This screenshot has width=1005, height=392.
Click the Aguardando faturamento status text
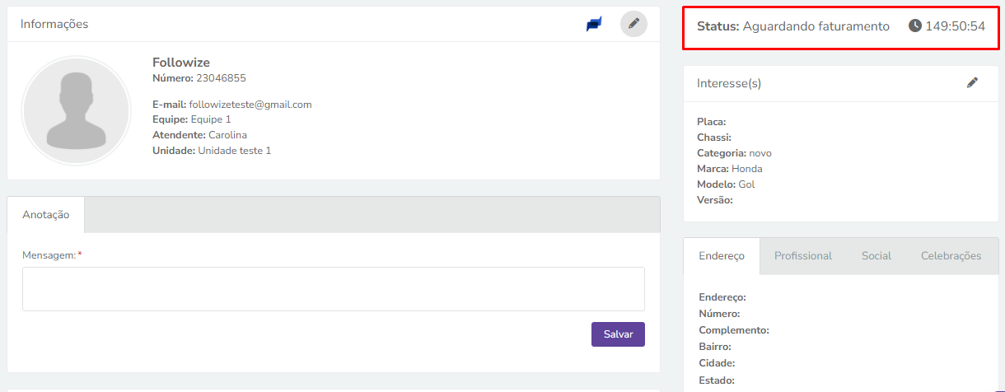click(x=816, y=26)
